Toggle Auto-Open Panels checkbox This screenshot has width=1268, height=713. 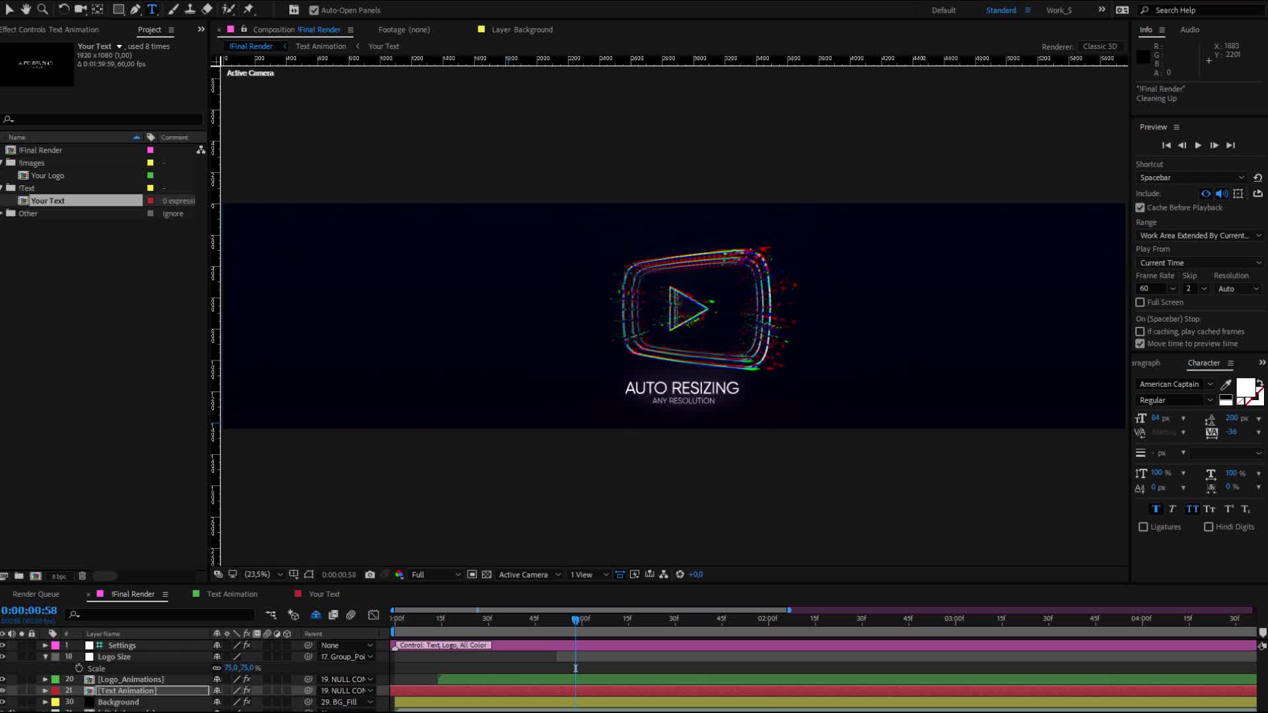tap(314, 10)
